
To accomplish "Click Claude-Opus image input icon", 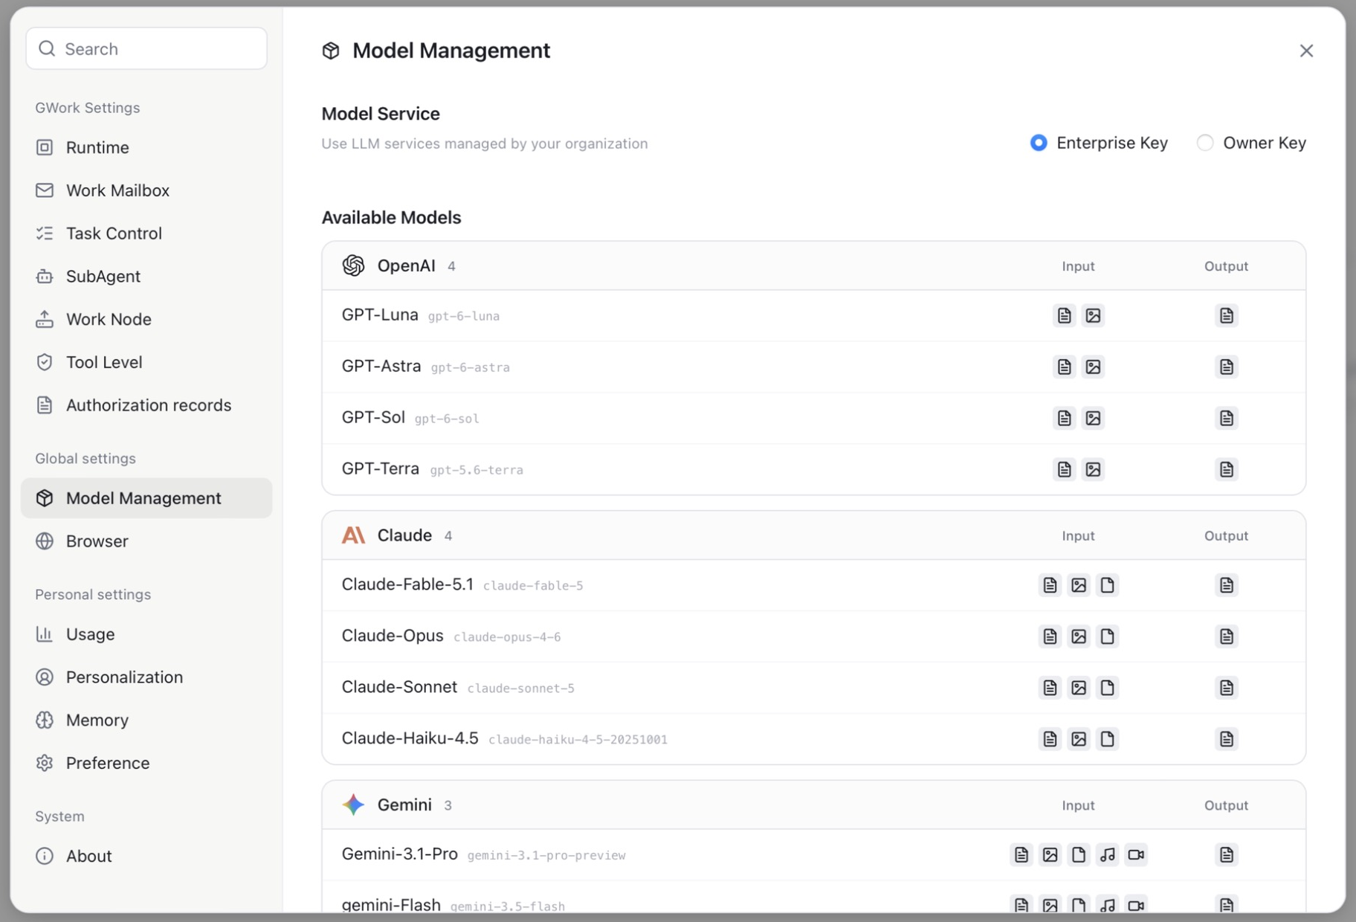I will pos(1079,636).
